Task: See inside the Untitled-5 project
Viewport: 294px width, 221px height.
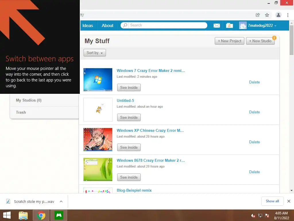Action: coord(129,117)
